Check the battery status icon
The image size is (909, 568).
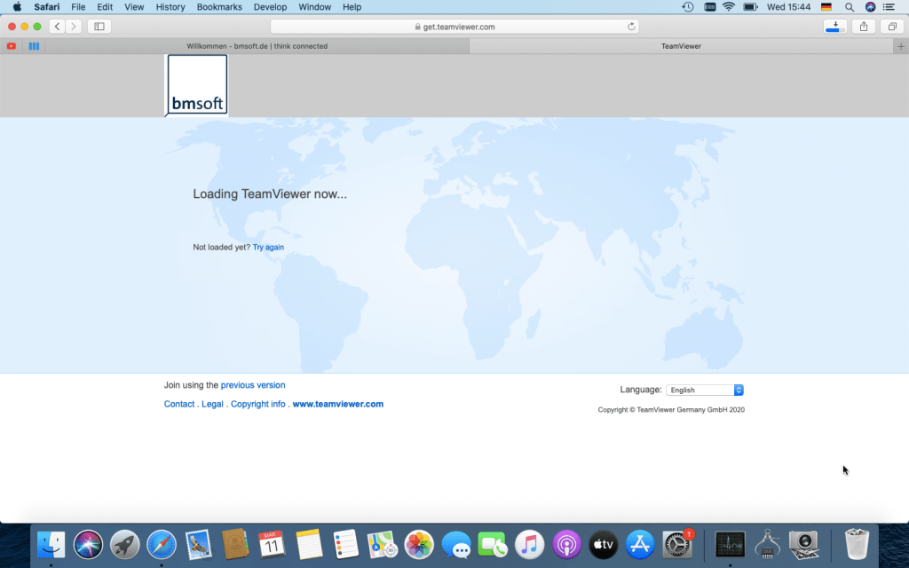(x=751, y=7)
